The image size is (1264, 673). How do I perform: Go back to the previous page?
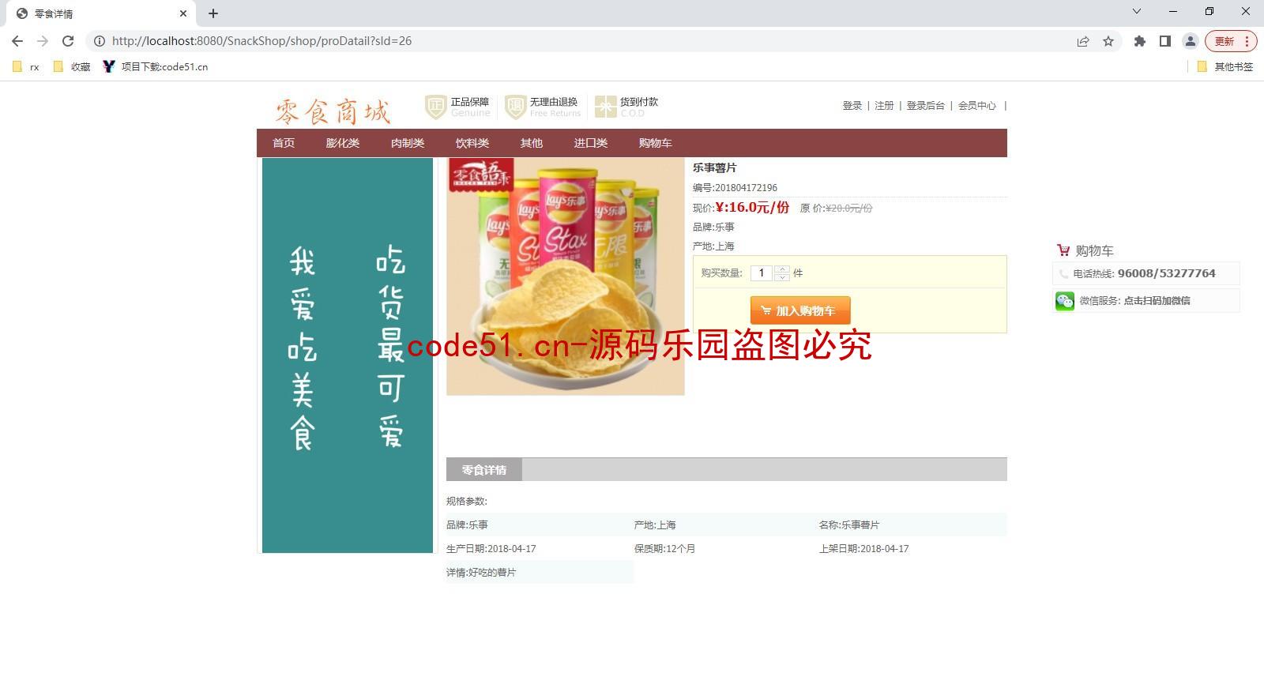(x=17, y=41)
